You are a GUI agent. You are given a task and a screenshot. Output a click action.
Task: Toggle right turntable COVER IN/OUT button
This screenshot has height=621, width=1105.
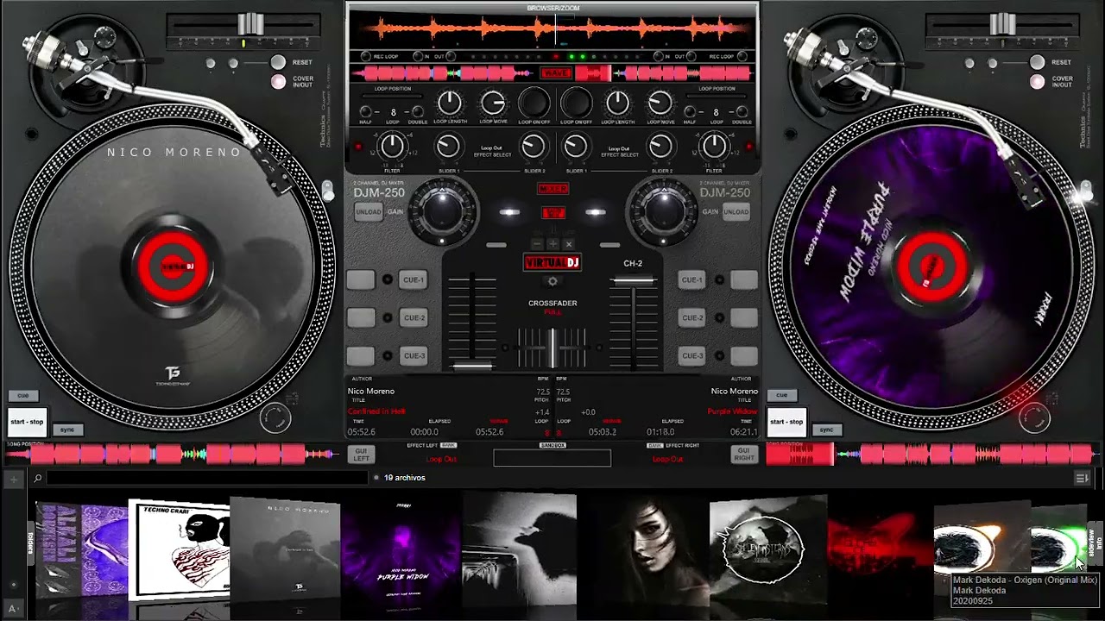(x=1037, y=82)
